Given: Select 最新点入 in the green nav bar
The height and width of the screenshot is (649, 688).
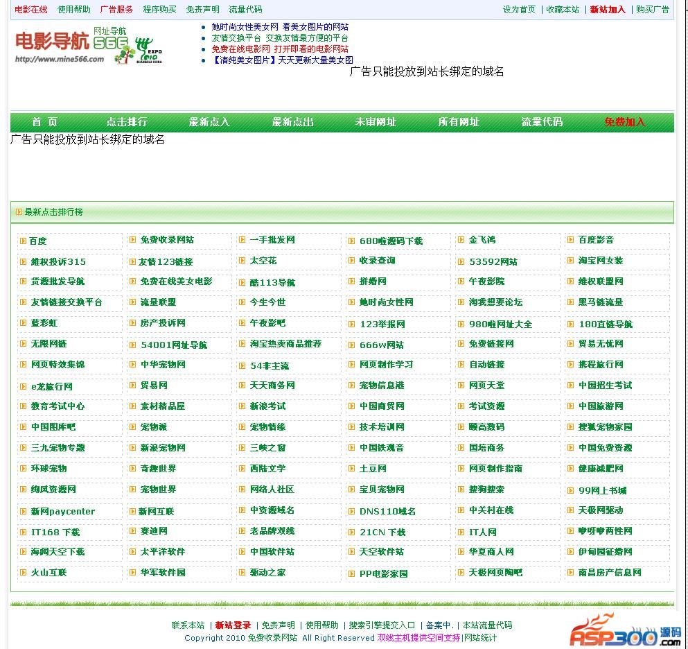Looking at the screenshot, I should 210,122.
